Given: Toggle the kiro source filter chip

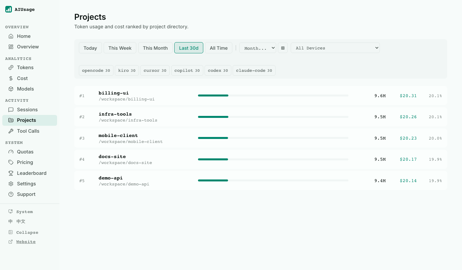Looking at the screenshot, I should (127, 70).
